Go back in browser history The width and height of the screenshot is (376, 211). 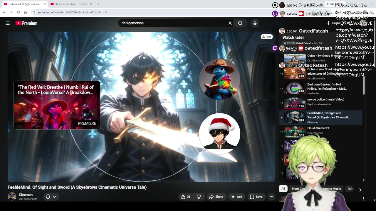tap(4, 12)
